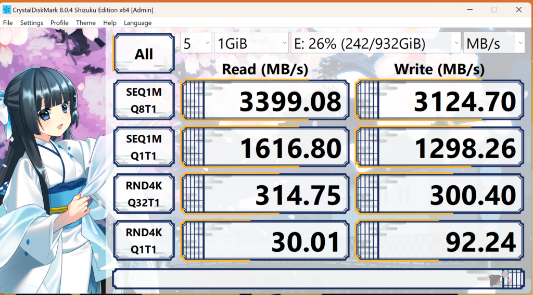533x295 pixels.
Task: Minimize the CrystalDiskMark window
Action: click(x=470, y=9)
